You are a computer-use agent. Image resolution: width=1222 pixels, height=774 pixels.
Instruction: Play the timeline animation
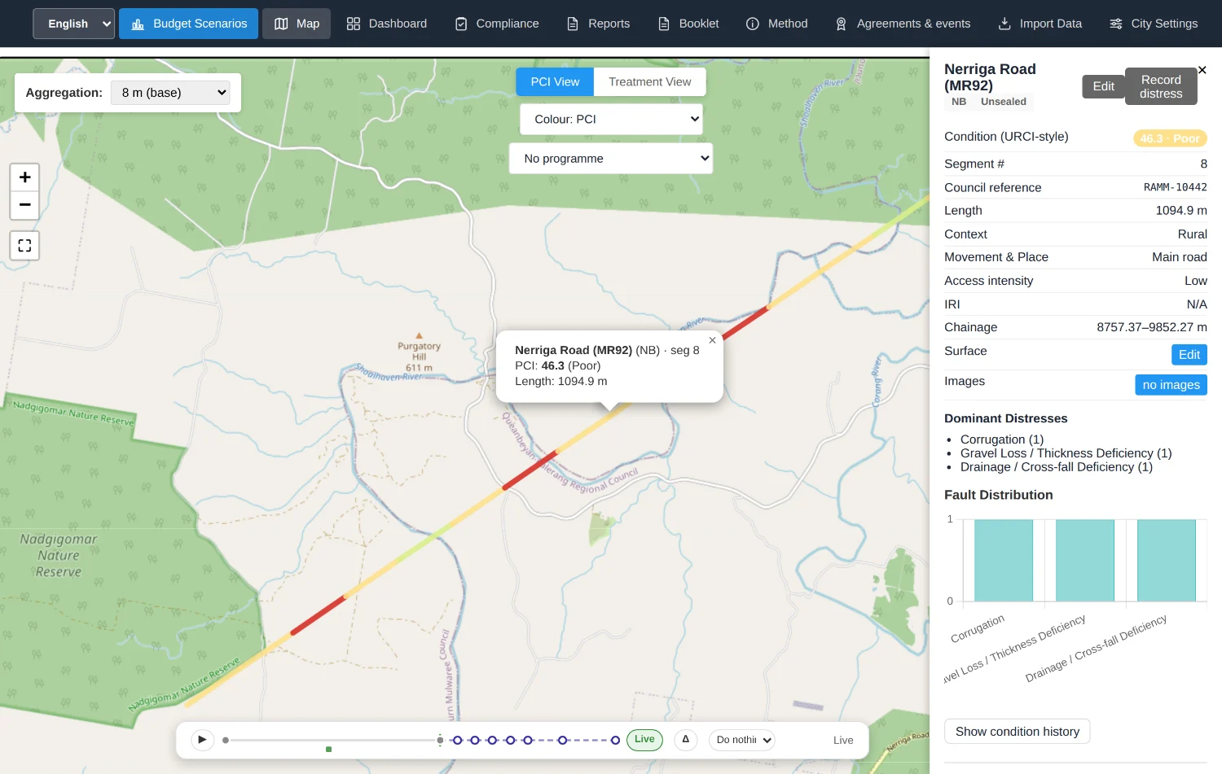[x=202, y=740]
